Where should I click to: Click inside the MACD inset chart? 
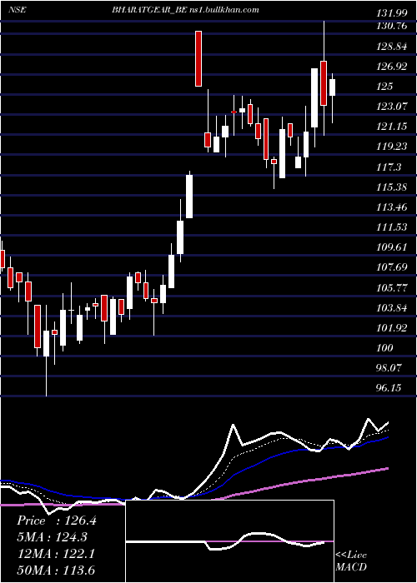(x=229, y=541)
